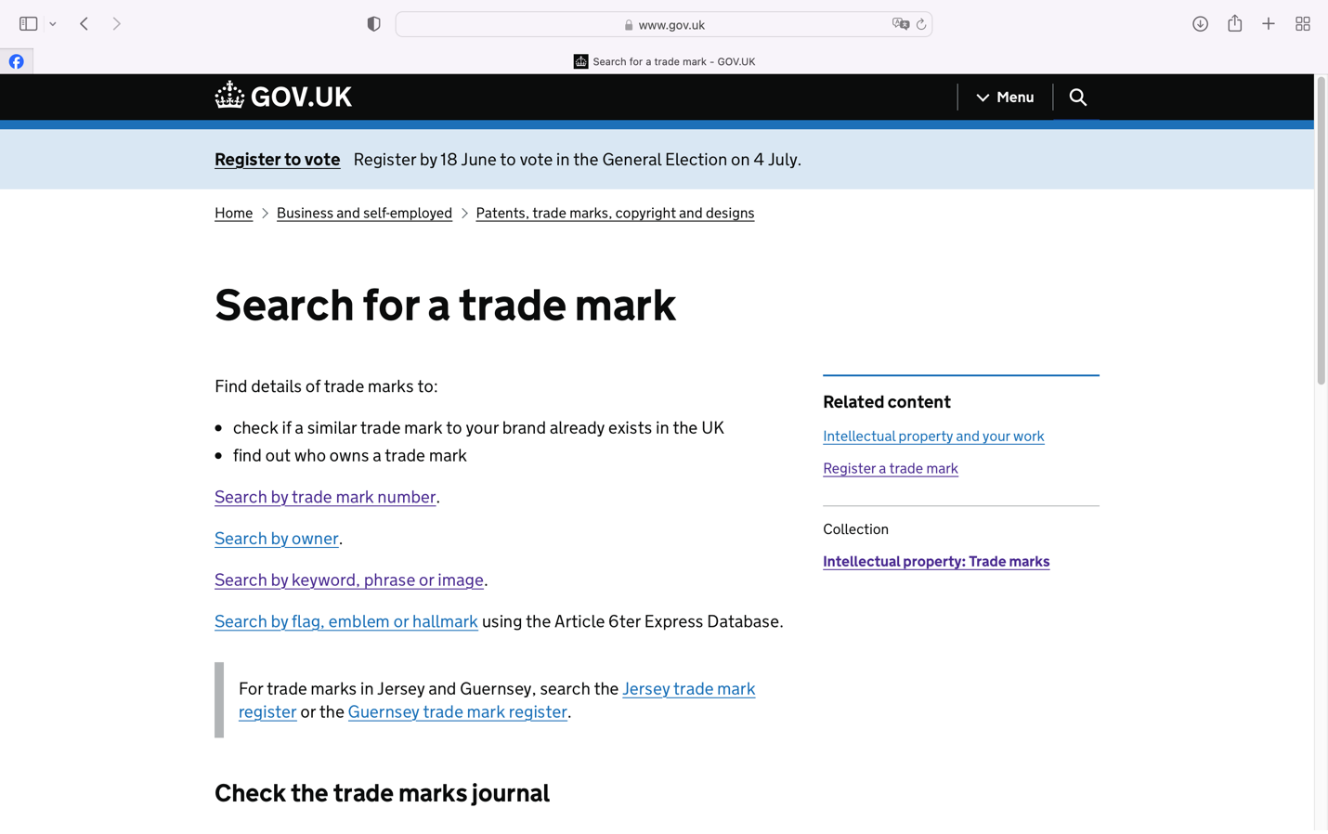Open 'Intellectual property and your work' link
This screenshot has width=1328, height=834.
click(933, 437)
